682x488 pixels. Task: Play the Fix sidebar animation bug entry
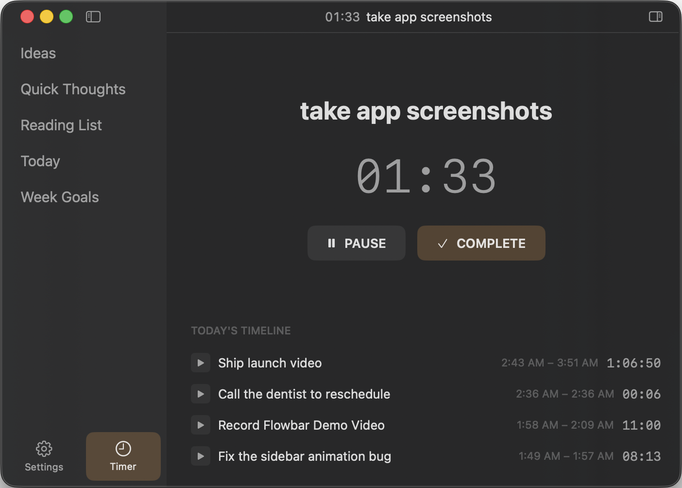[x=201, y=456]
